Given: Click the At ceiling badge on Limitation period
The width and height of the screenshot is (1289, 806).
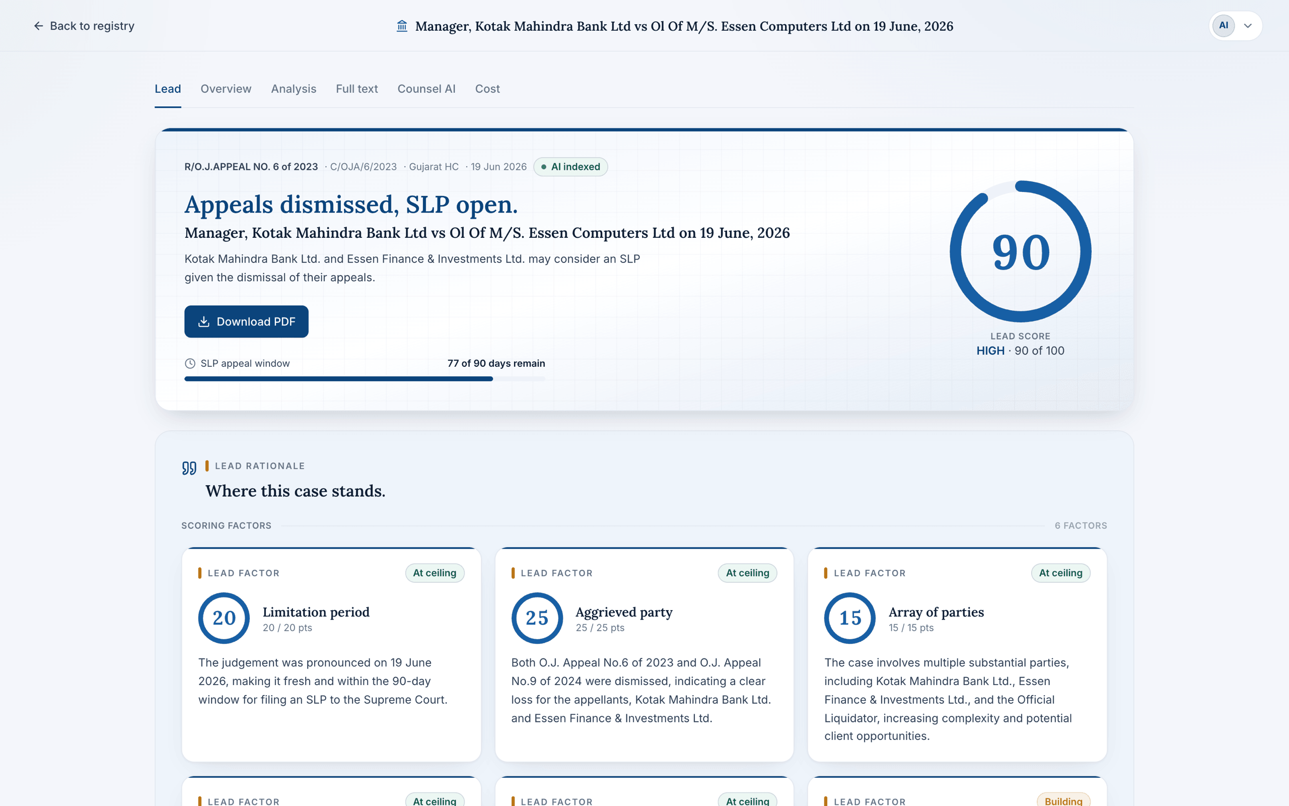Looking at the screenshot, I should coord(435,573).
